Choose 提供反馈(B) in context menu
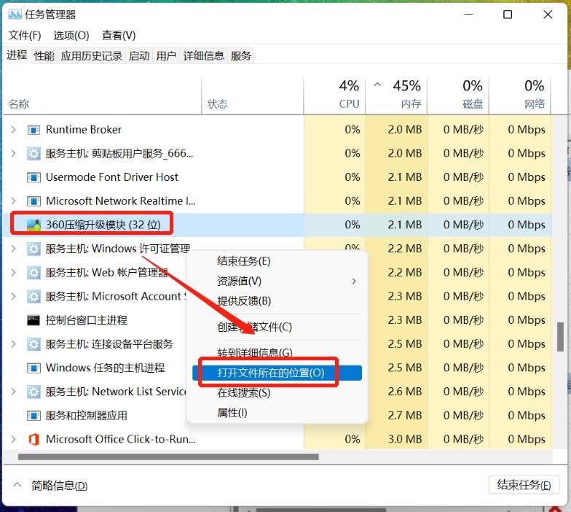 [x=277, y=300]
